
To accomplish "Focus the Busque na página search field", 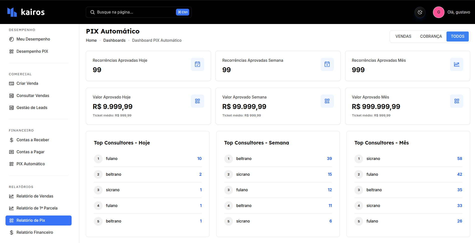I will click(135, 12).
